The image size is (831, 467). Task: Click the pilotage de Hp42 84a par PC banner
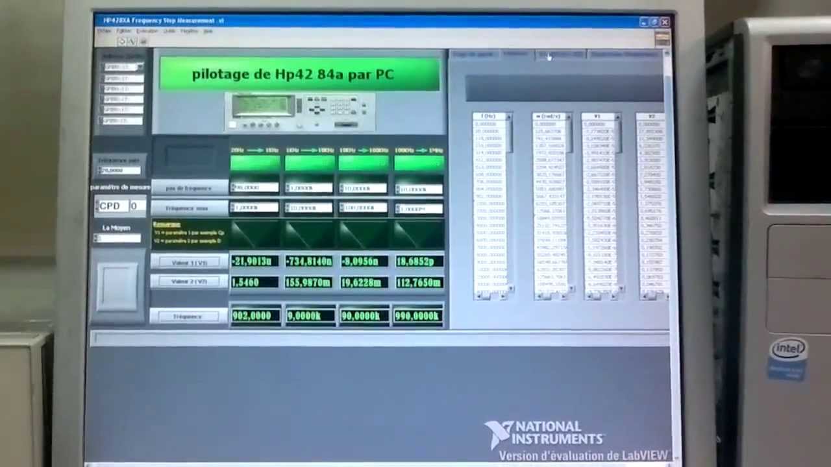point(299,74)
